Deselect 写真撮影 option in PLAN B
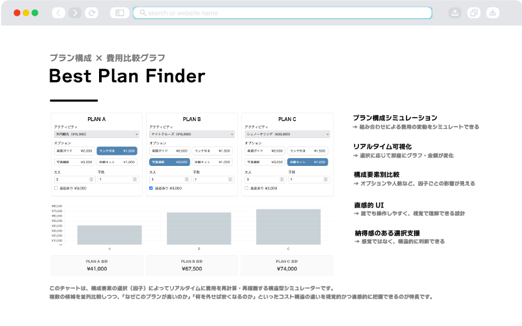 (169, 162)
